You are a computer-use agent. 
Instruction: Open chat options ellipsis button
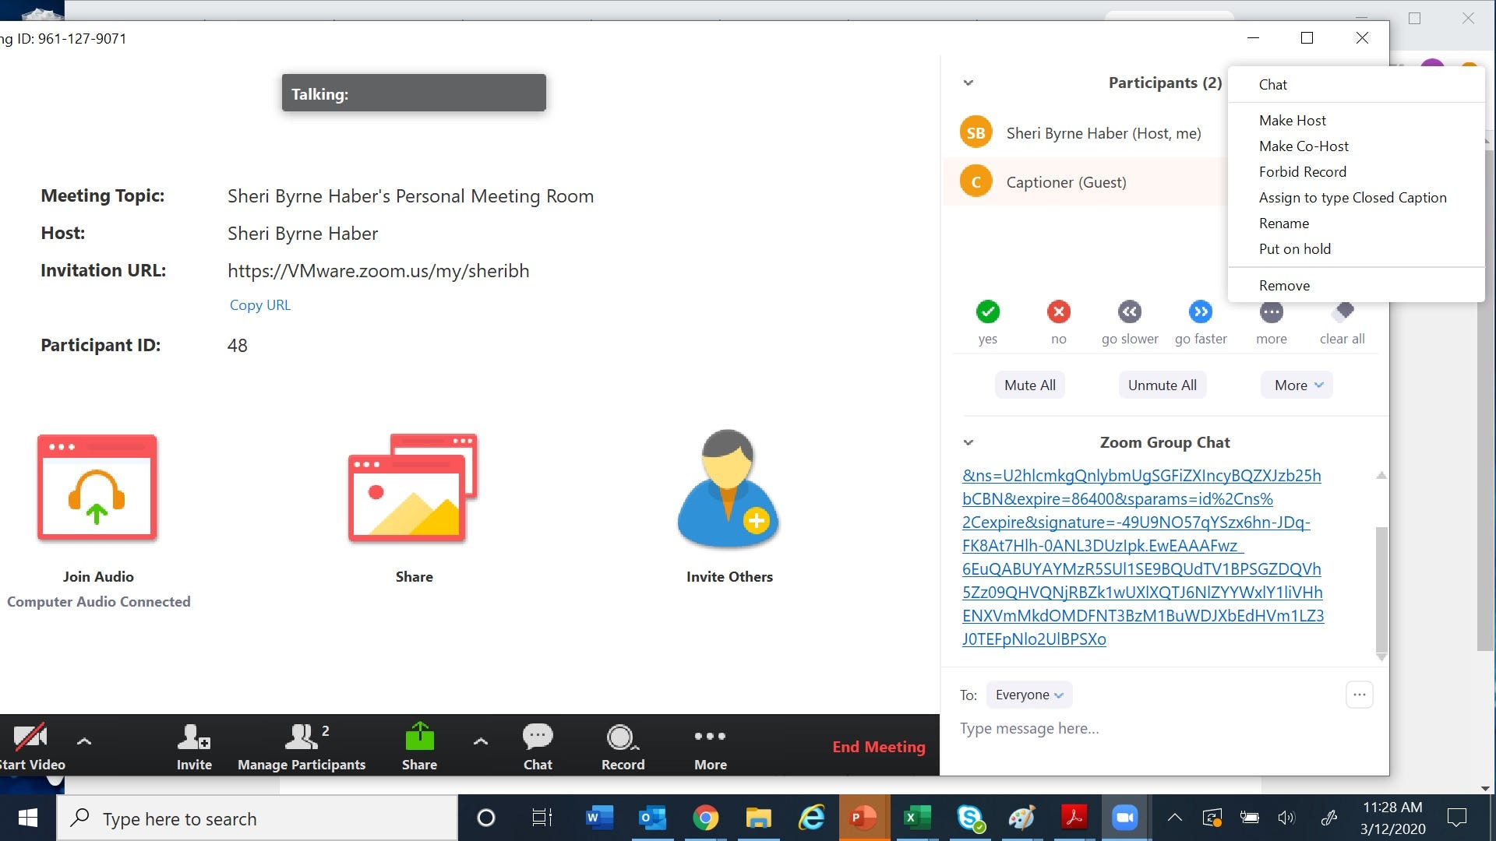click(x=1360, y=695)
